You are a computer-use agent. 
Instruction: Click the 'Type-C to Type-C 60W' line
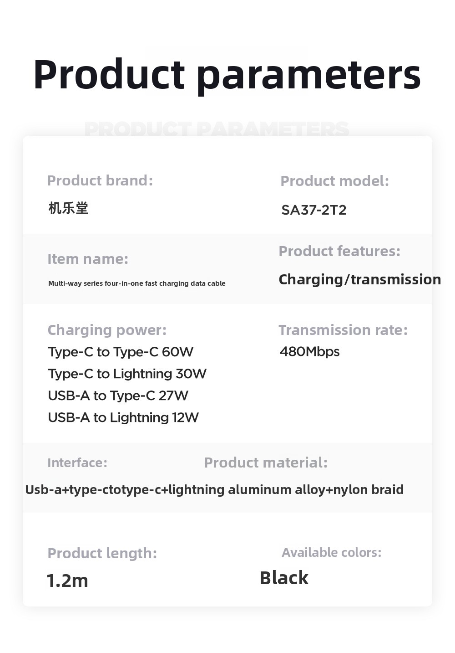[x=121, y=352]
